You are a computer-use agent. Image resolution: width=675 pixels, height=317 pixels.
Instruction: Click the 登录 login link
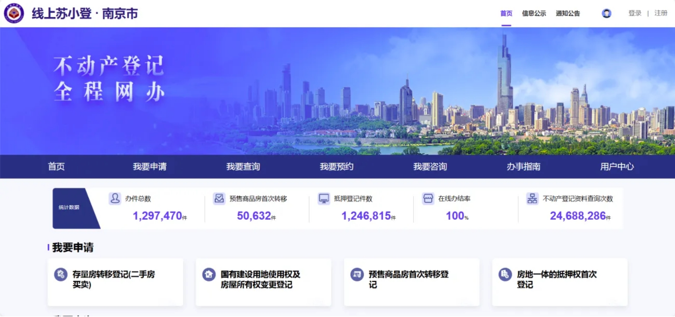[635, 13]
